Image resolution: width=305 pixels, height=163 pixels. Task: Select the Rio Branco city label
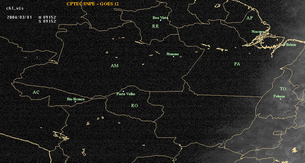pos(76,99)
